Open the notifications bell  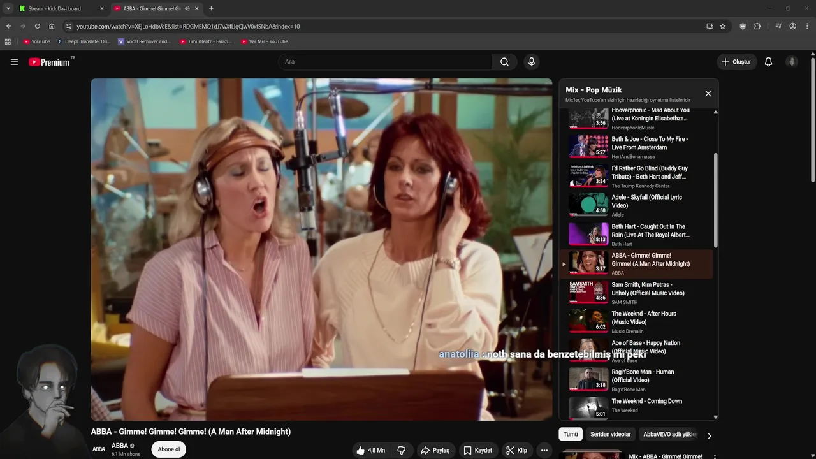tap(768, 62)
